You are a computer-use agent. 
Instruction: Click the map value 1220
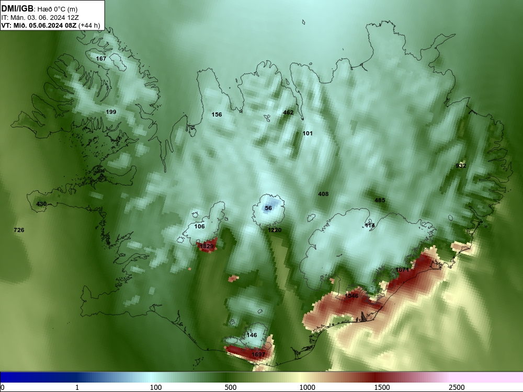(x=275, y=230)
